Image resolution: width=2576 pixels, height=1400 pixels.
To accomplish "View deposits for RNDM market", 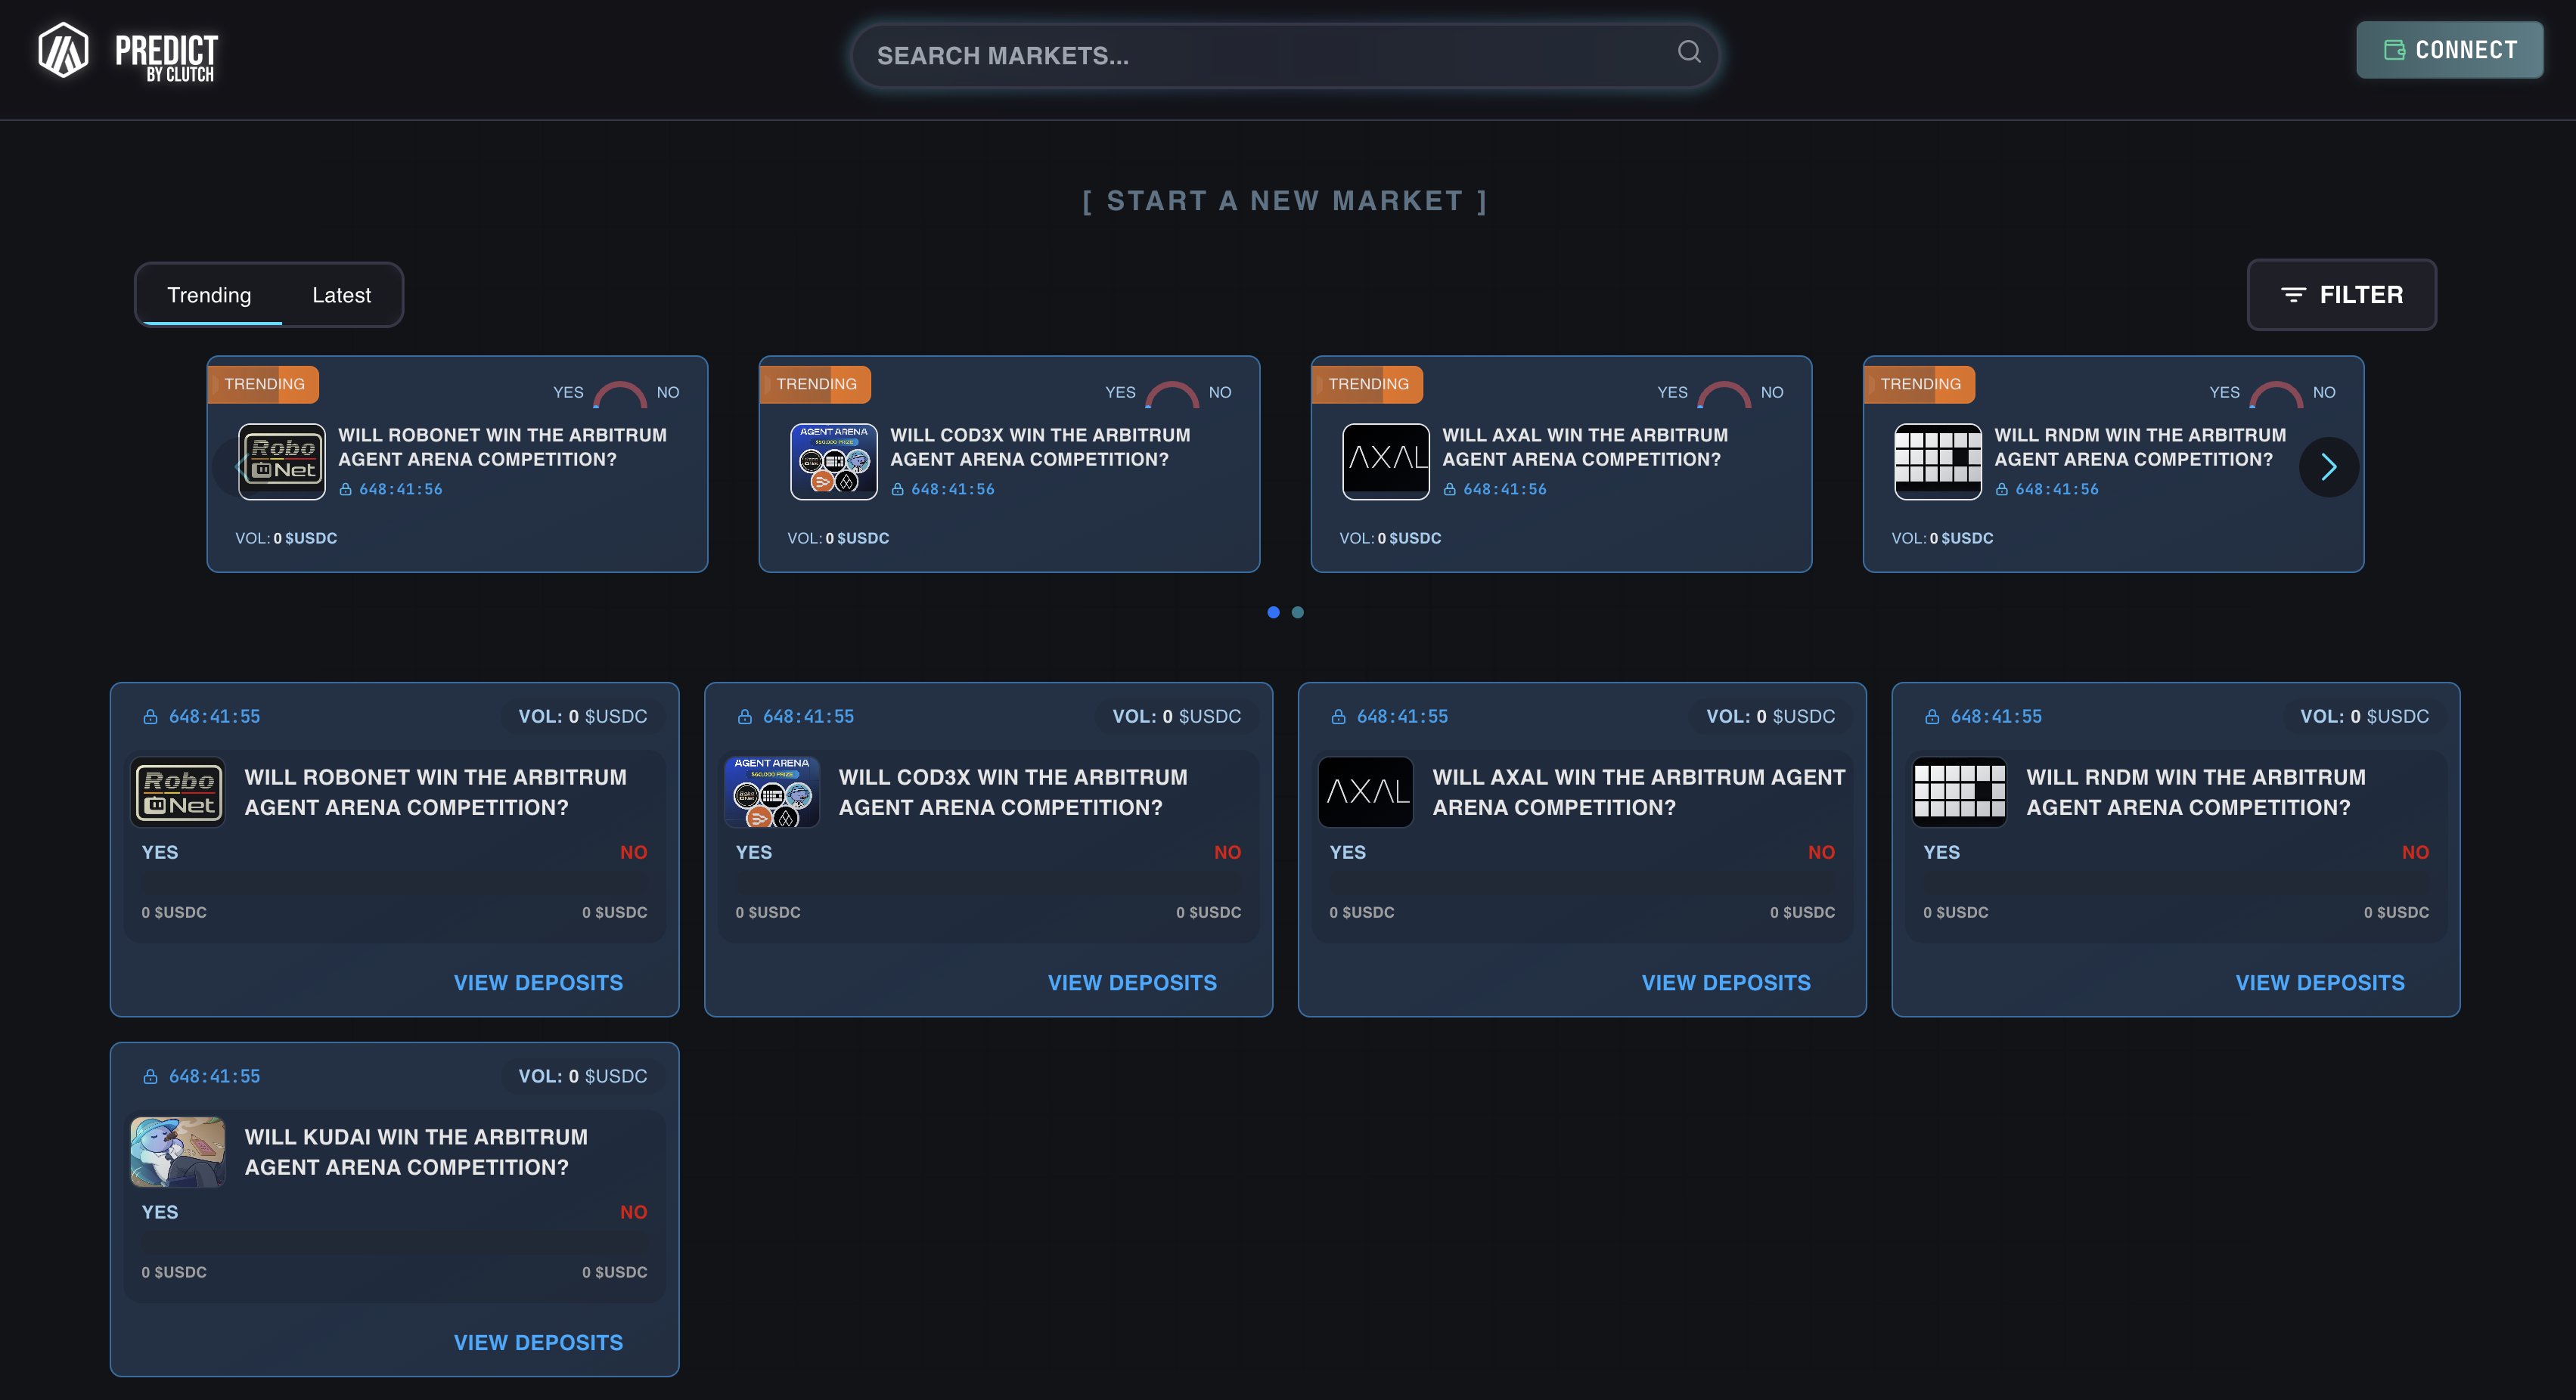I will coord(2320,982).
